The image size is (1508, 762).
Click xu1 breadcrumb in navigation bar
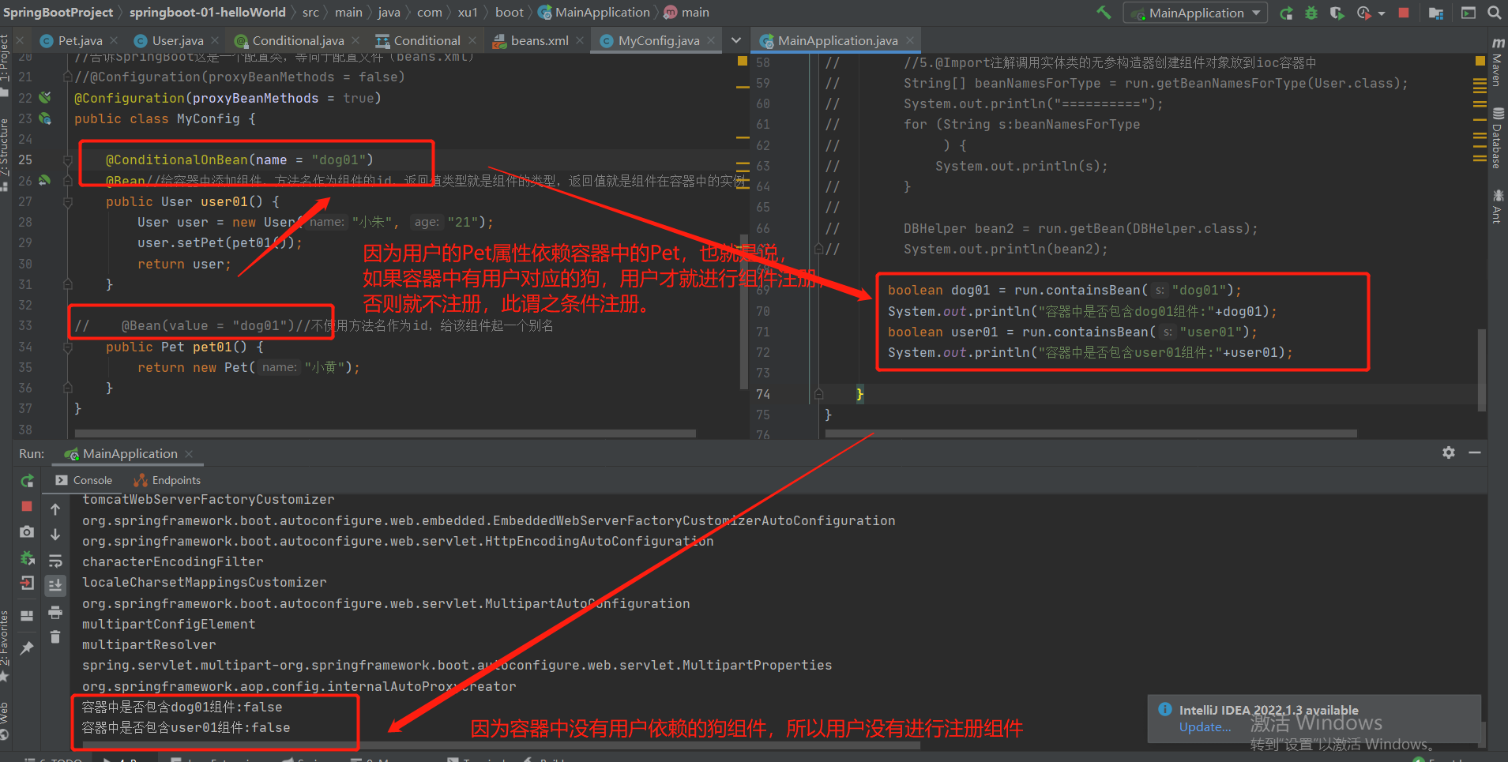pos(468,13)
